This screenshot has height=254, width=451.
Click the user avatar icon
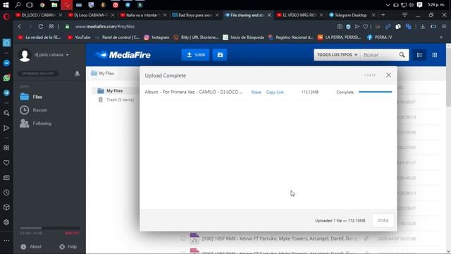[25, 55]
